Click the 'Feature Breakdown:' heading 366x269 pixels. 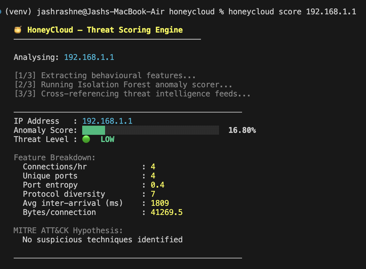[54, 158]
